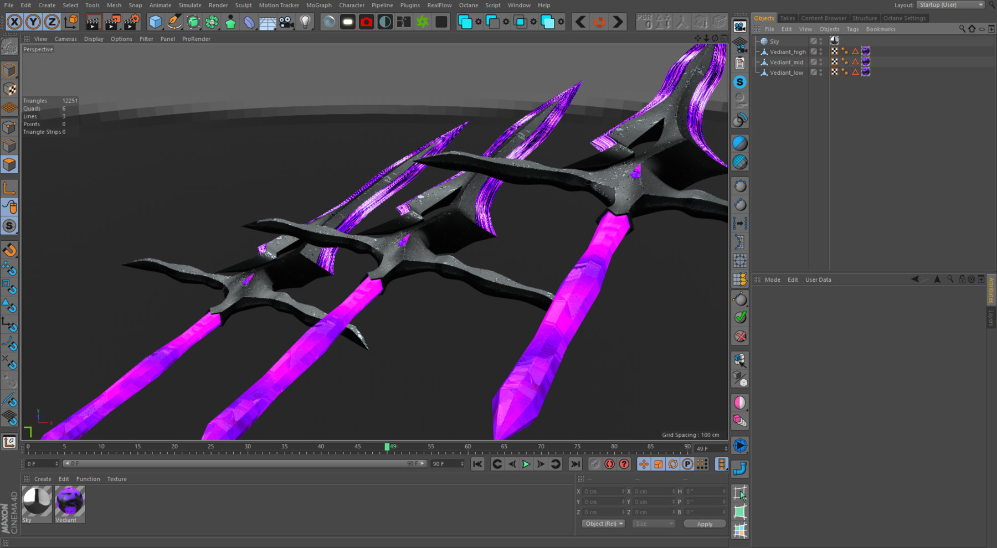This screenshot has width=997, height=548.
Task: Select the Polygons mode icon
Action: coord(9,164)
